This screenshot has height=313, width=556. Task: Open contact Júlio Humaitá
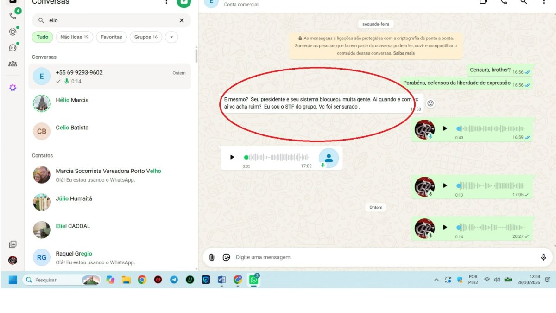110,202
